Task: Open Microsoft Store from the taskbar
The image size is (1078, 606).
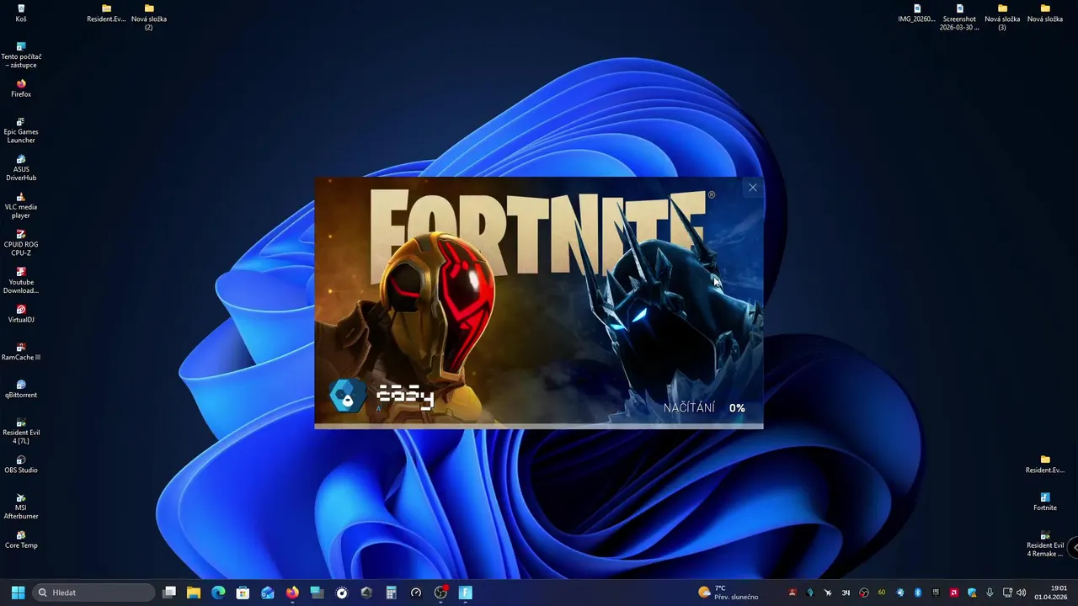Action: (x=243, y=593)
